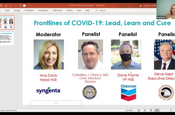Toggle the Notes pane
The height and width of the screenshot is (115, 175).
coord(130,110)
